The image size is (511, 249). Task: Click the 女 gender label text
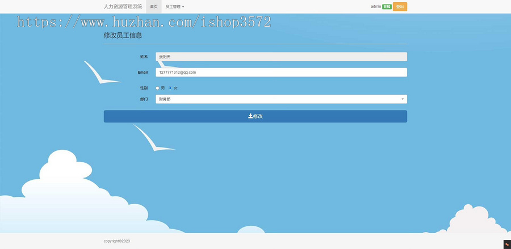175,88
